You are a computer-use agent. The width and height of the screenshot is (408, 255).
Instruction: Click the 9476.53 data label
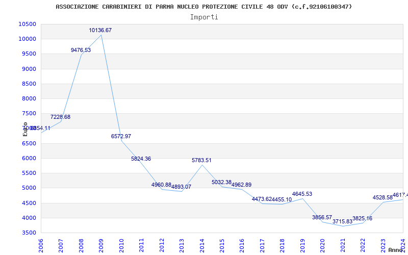coord(81,50)
